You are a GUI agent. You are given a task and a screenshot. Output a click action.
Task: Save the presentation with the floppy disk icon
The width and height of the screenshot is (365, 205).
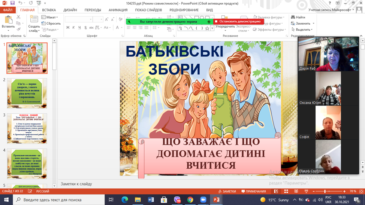[12, 3]
